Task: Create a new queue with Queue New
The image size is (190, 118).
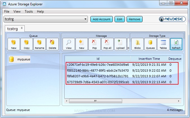Action: point(14,44)
